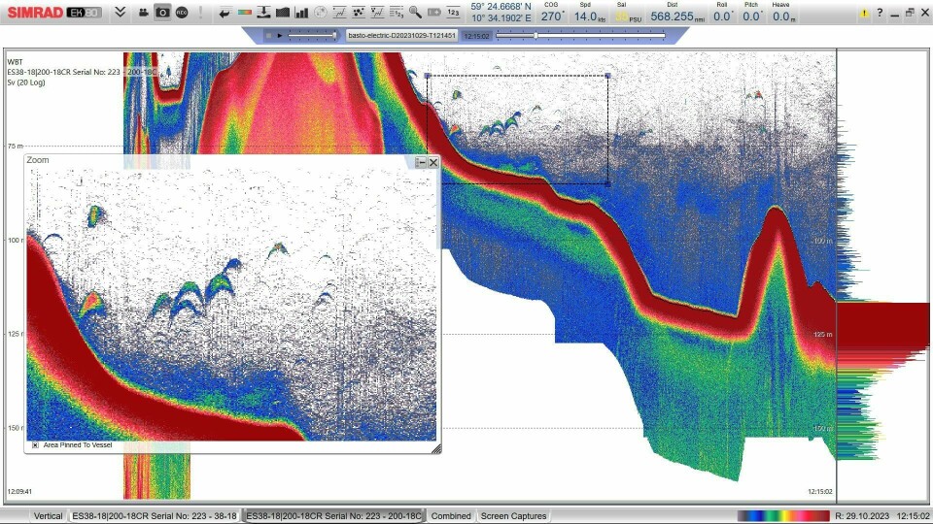
Task: Close the Zoom window
Action: 433,162
